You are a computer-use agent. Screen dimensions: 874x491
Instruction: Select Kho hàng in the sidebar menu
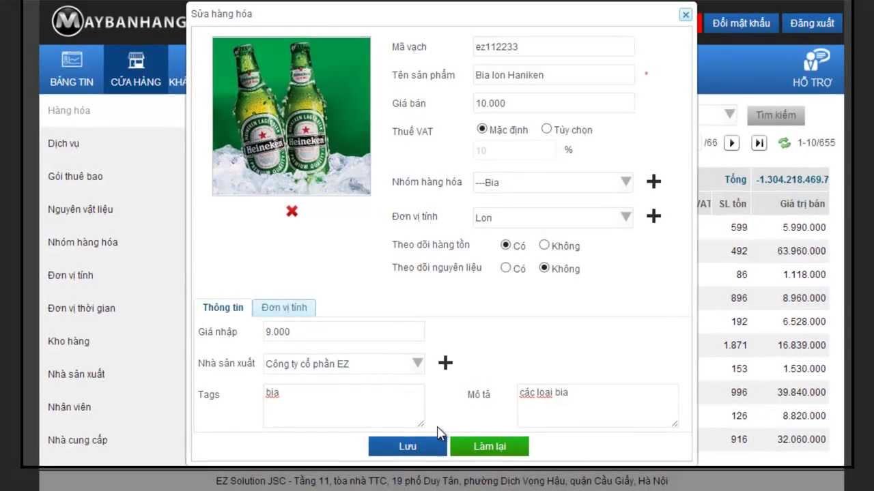click(x=68, y=341)
